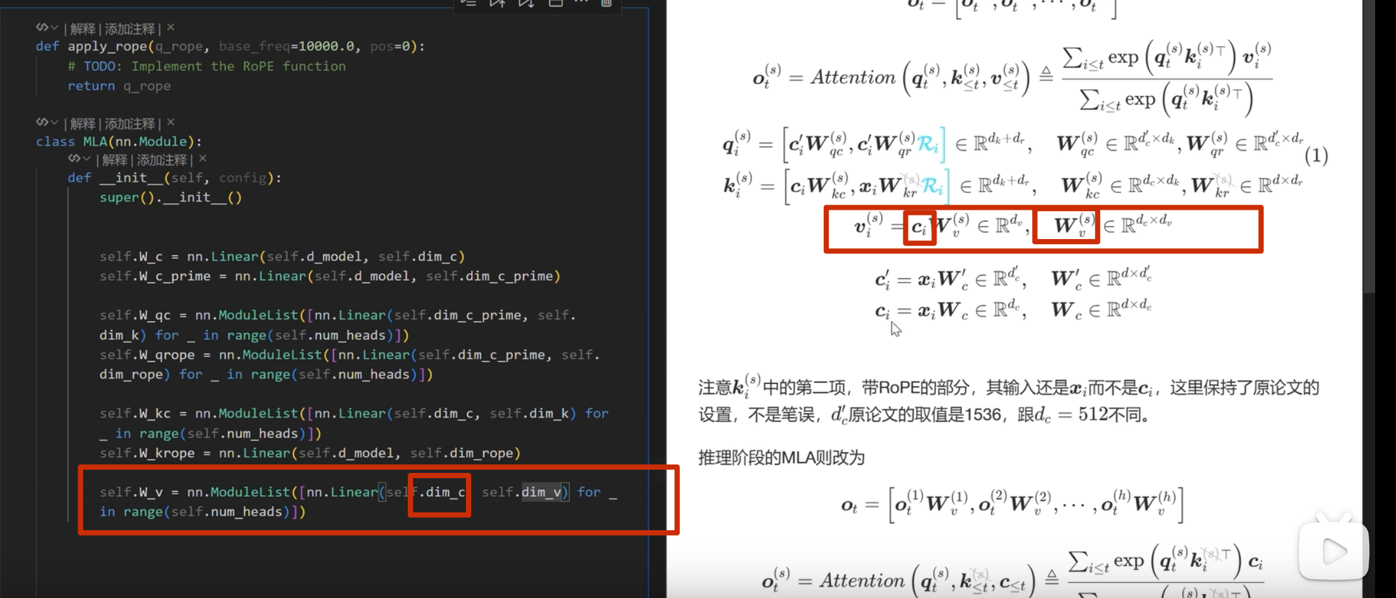This screenshot has height=598, width=1396.
Task: Click the code-action icon above apply_rope
Action: [42, 28]
